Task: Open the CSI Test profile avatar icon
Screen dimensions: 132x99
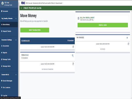Action: point(3,3)
